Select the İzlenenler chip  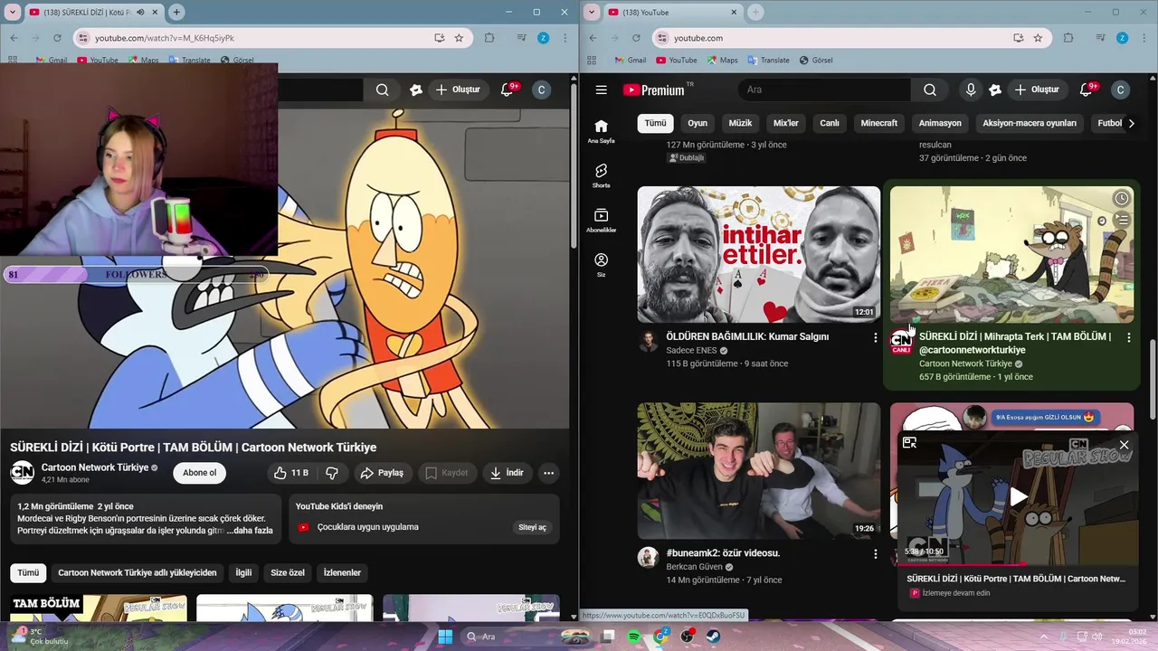(x=342, y=572)
